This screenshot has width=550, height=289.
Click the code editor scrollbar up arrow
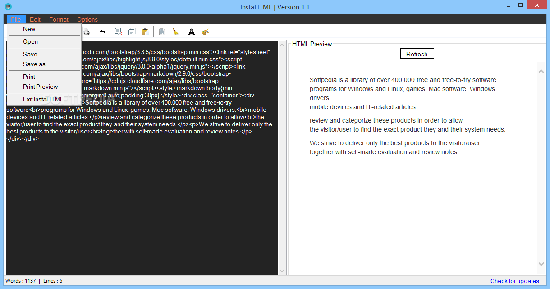pyautogui.click(x=282, y=44)
